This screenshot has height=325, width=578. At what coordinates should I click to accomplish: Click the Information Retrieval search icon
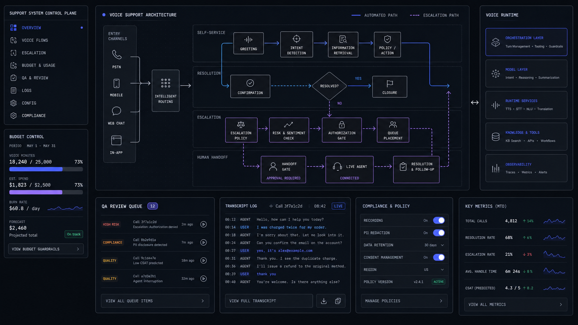tap(343, 39)
